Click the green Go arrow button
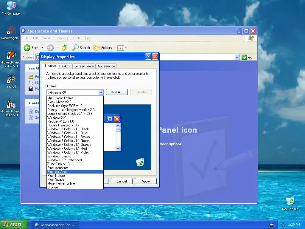Viewport: 305px width, 229px height. point(244,57)
